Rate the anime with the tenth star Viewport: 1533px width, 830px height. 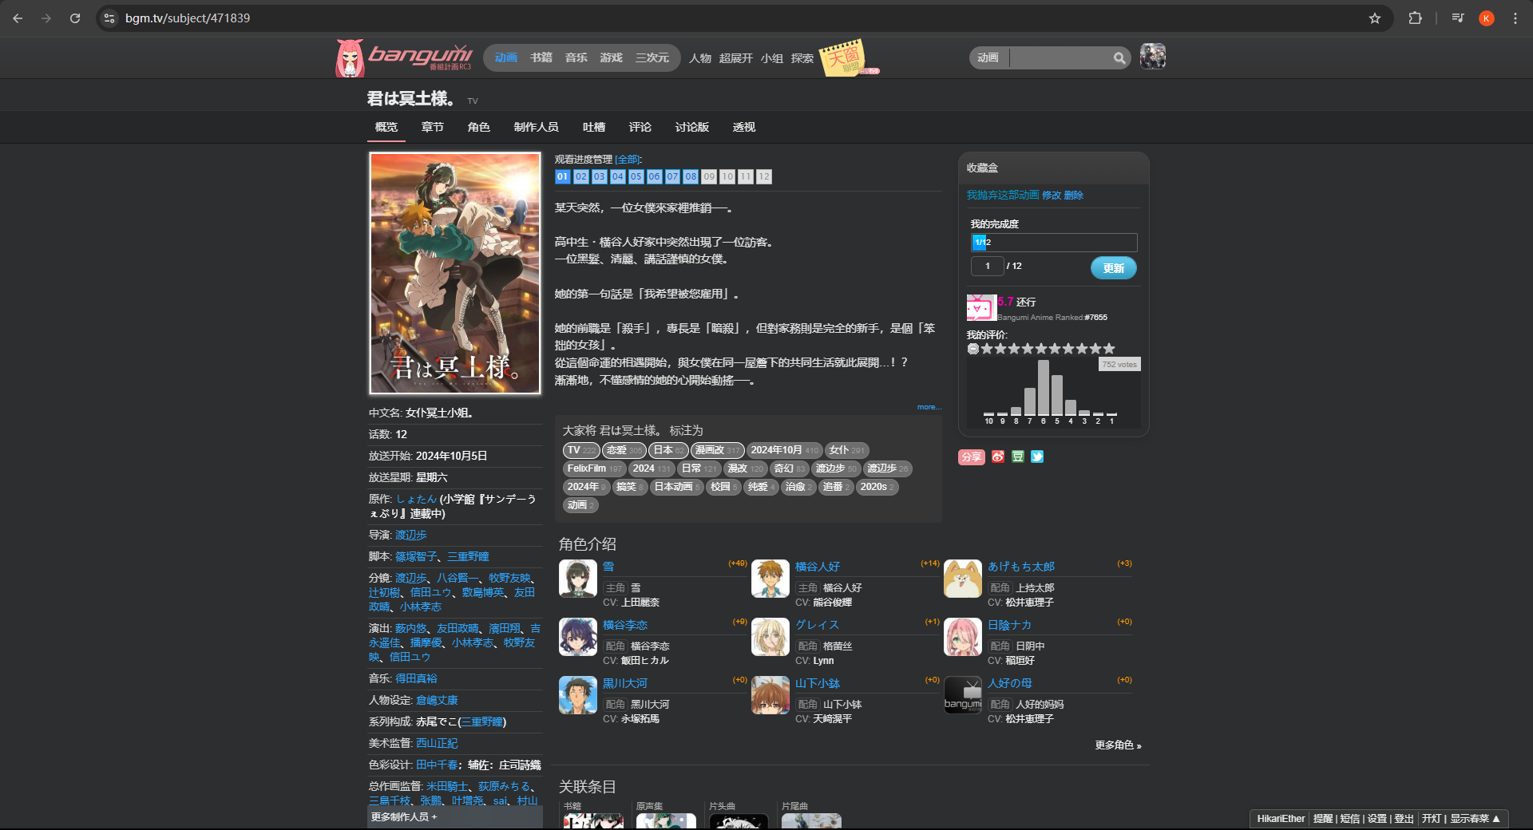[x=1109, y=349]
